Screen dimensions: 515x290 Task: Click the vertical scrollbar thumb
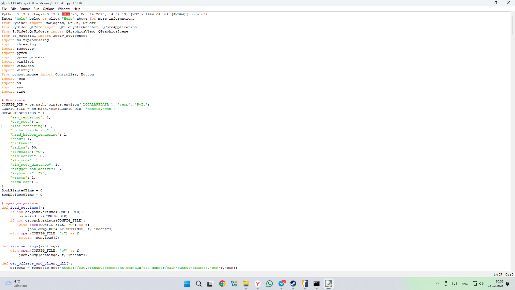(x=513, y=26)
